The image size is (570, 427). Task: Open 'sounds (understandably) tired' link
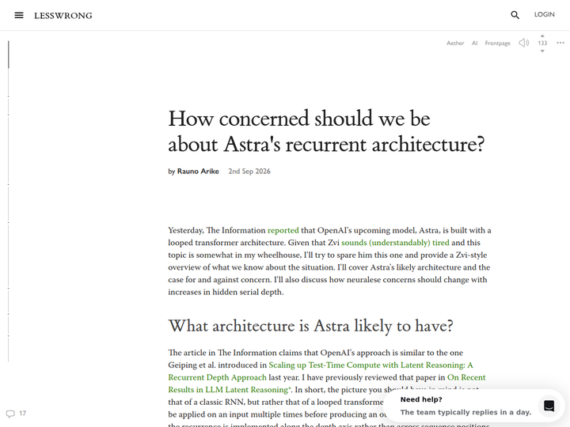pyautogui.click(x=395, y=243)
